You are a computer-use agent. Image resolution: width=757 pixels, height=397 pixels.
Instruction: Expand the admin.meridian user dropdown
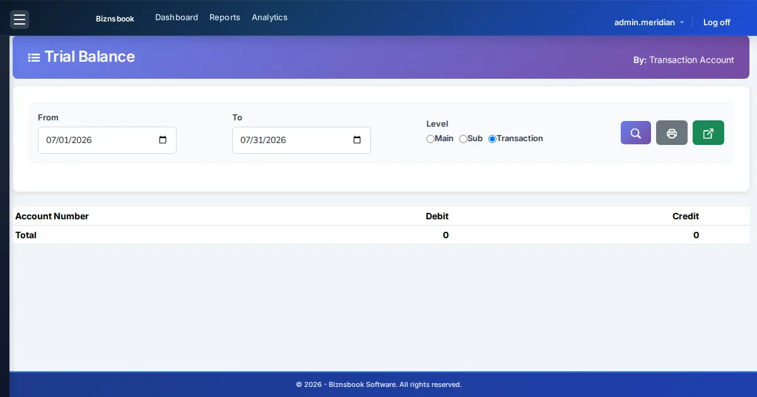pyautogui.click(x=649, y=22)
